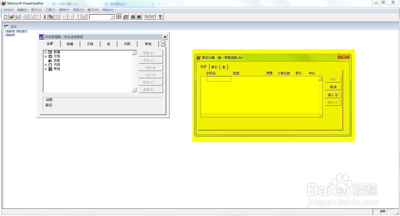Click the Modify Form ruler icon

(x=84, y=17)
